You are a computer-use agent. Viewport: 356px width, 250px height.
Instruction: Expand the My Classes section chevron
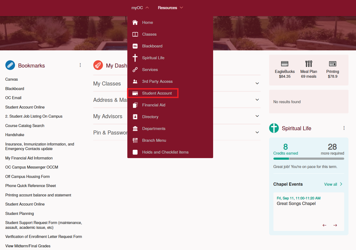pyautogui.click(x=257, y=83)
